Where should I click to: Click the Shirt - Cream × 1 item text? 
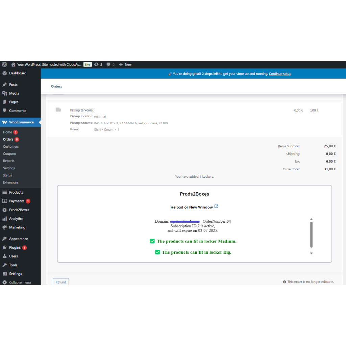[x=106, y=129]
